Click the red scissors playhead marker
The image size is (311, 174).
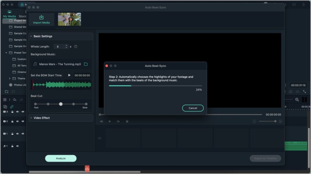(x=87, y=169)
